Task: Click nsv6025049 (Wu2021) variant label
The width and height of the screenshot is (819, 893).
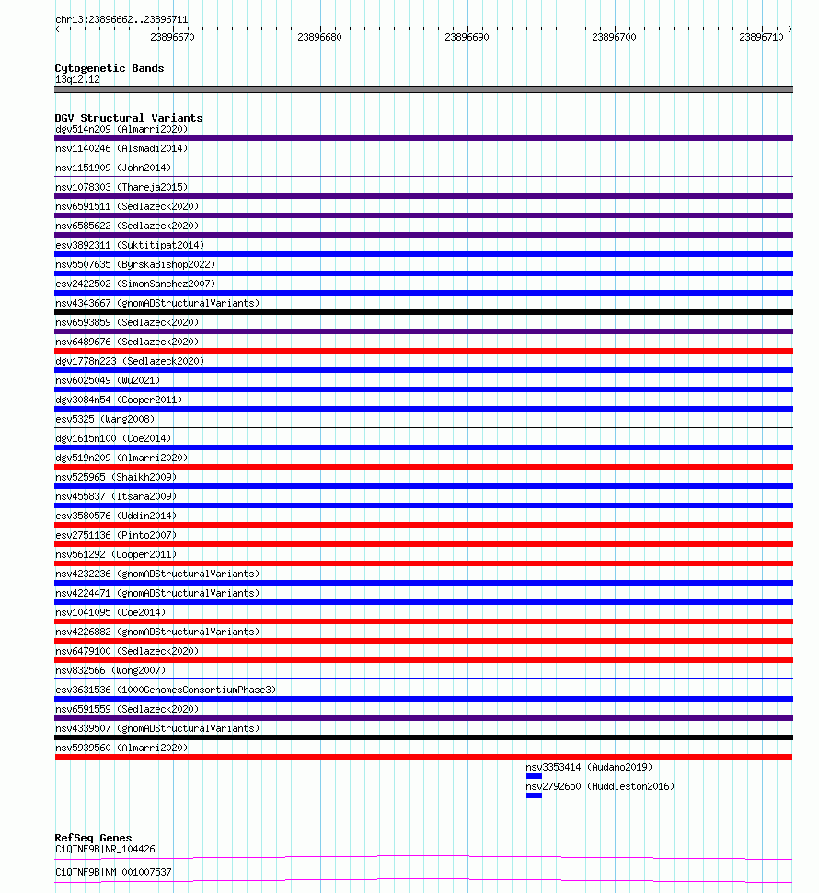Action: click(108, 381)
